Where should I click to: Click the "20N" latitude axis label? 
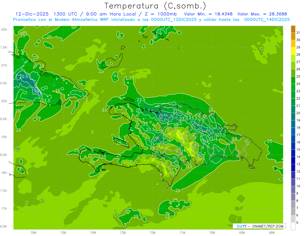coord(4,101)
